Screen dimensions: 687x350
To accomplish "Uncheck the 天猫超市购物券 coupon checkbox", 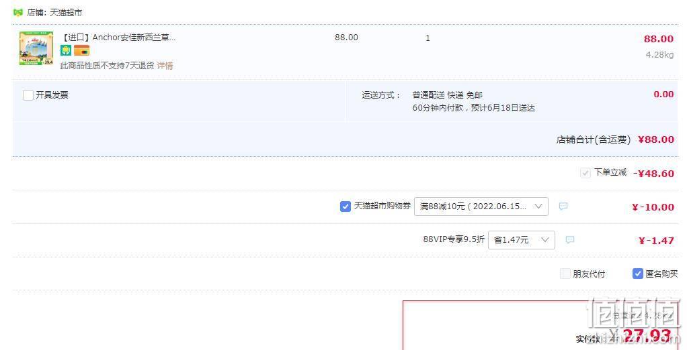I will [346, 207].
